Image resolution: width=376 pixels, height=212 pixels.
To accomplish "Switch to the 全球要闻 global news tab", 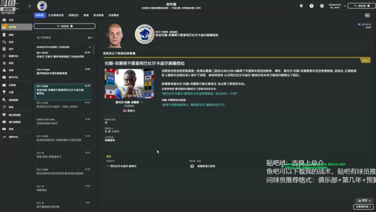I will tap(113, 15).
